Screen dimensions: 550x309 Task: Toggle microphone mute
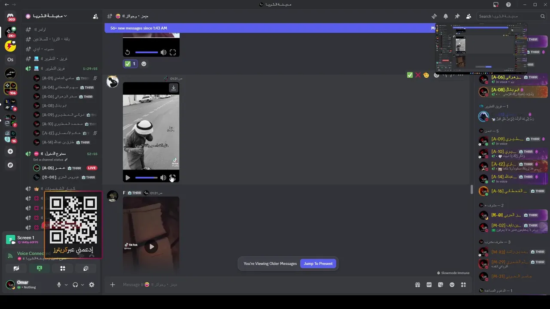click(x=59, y=285)
